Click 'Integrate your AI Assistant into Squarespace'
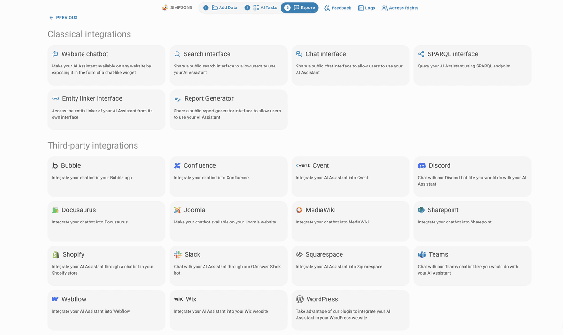 (x=339, y=267)
